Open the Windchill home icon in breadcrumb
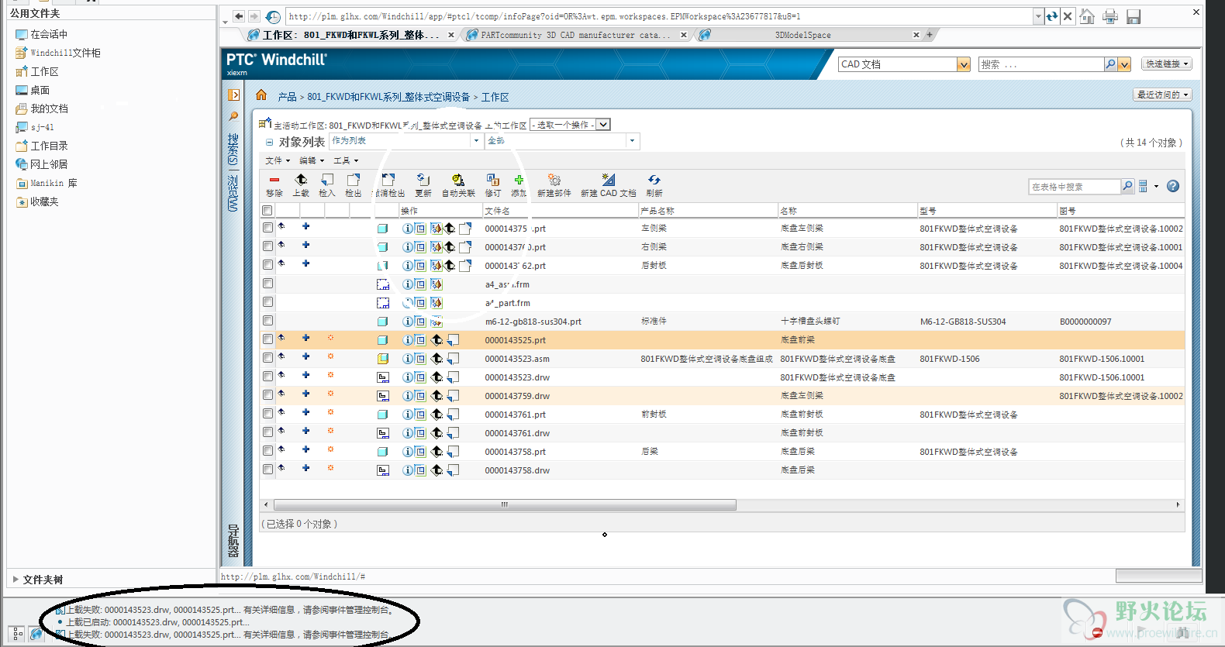This screenshot has height=647, width=1225. [x=261, y=95]
